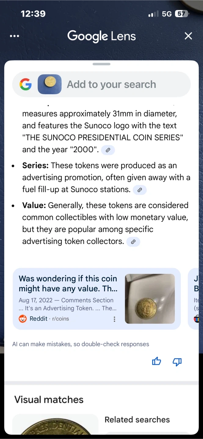Tap the Reddit coin photo thumbnail
203x439 pixels.
coord(150,299)
